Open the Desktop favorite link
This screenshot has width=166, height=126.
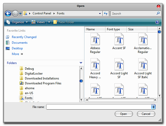pyautogui.click(x=17, y=48)
